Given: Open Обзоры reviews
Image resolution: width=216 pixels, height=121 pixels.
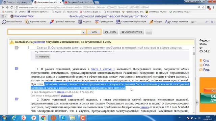Looking at the screenshot, I should click(156, 22).
